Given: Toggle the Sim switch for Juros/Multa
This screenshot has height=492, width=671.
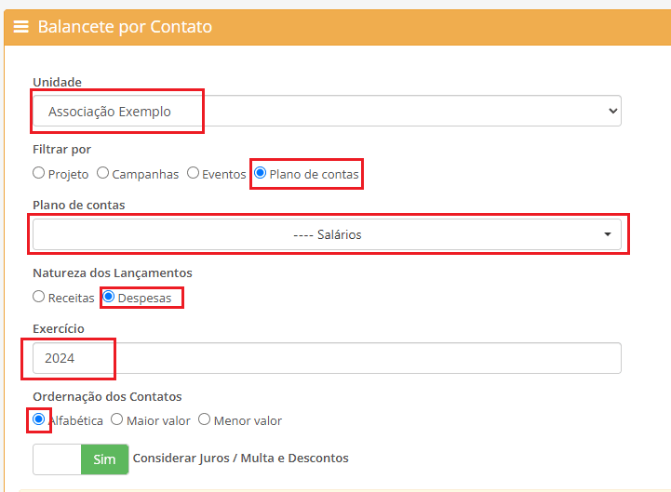Looking at the screenshot, I should pyautogui.click(x=81, y=459).
